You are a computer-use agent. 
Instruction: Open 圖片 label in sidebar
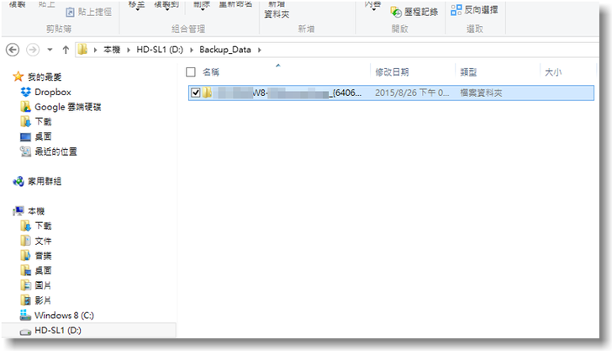(43, 285)
